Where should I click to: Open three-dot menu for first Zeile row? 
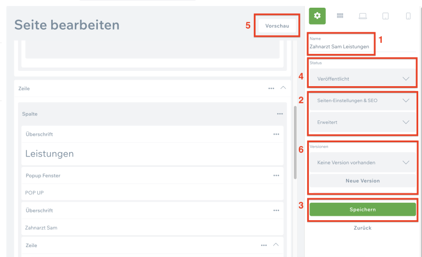pos(271,88)
